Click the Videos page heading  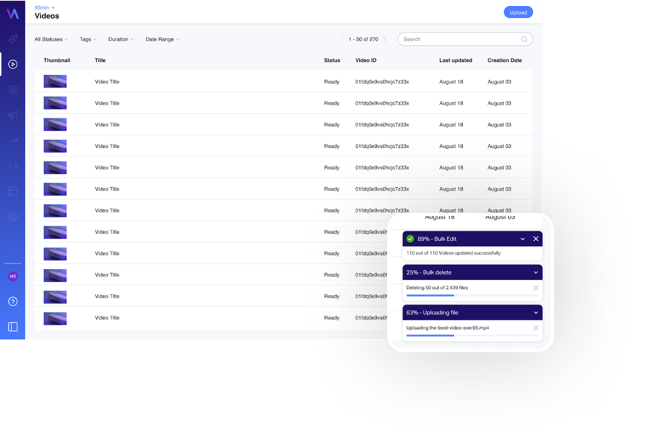click(47, 16)
